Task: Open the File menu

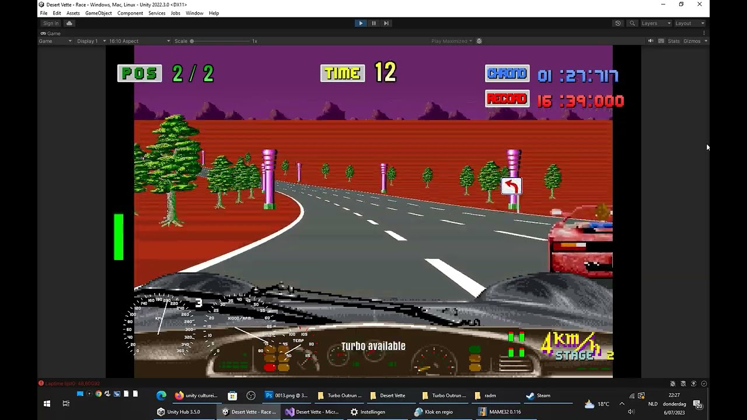Action: [x=44, y=13]
